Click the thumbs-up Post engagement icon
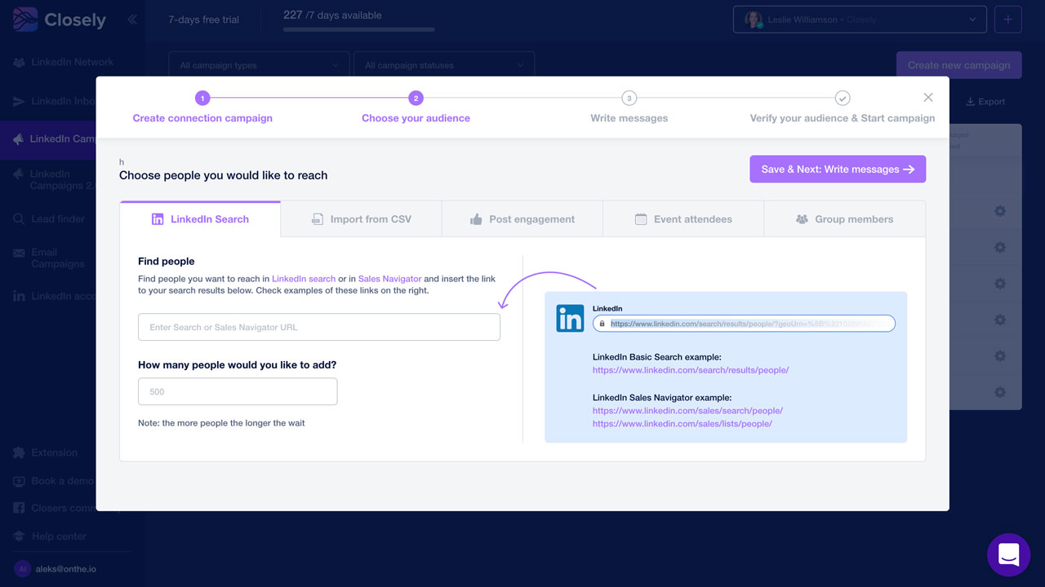 pyautogui.click(x=476, y=219)
